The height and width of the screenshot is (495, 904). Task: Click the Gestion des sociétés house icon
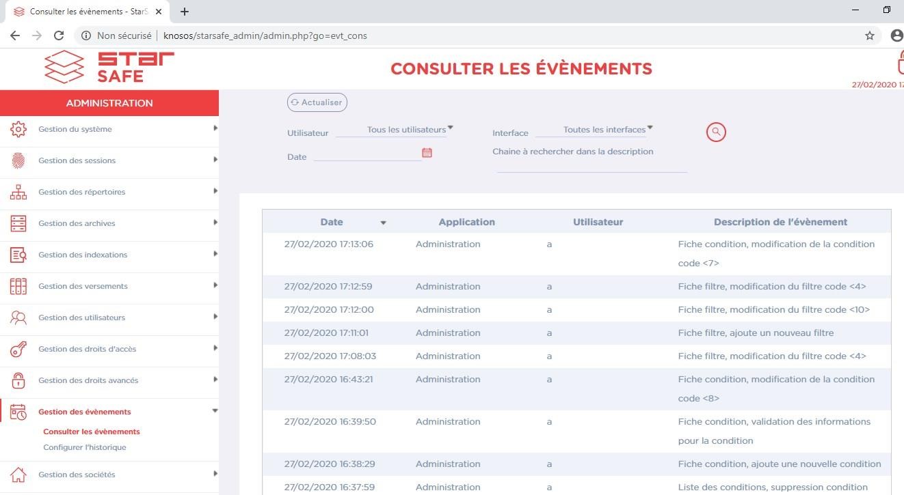click(18, 475)
